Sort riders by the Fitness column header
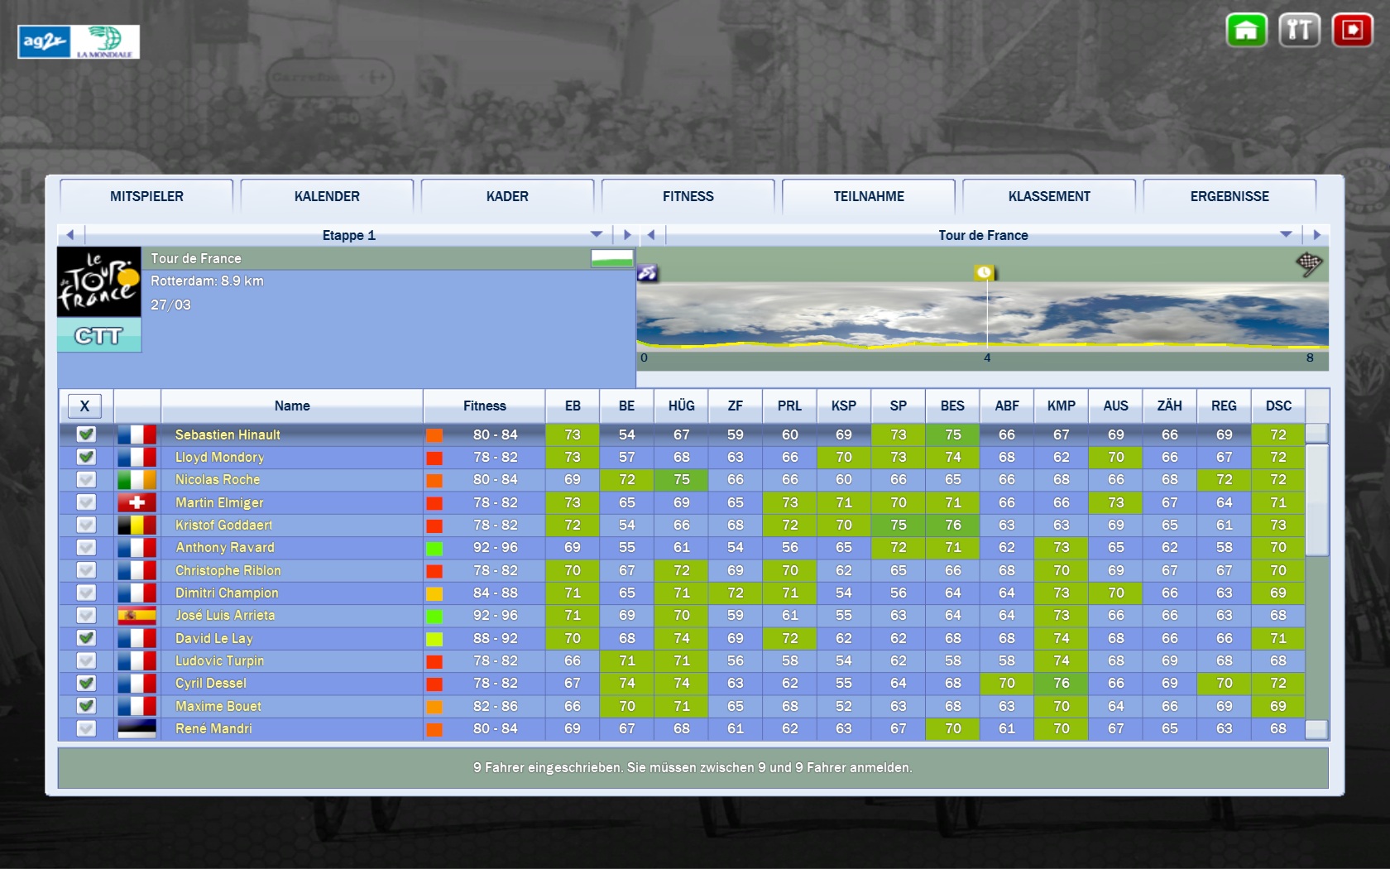The width and height of the screenshot is (1390, 869). click(484, 406)
